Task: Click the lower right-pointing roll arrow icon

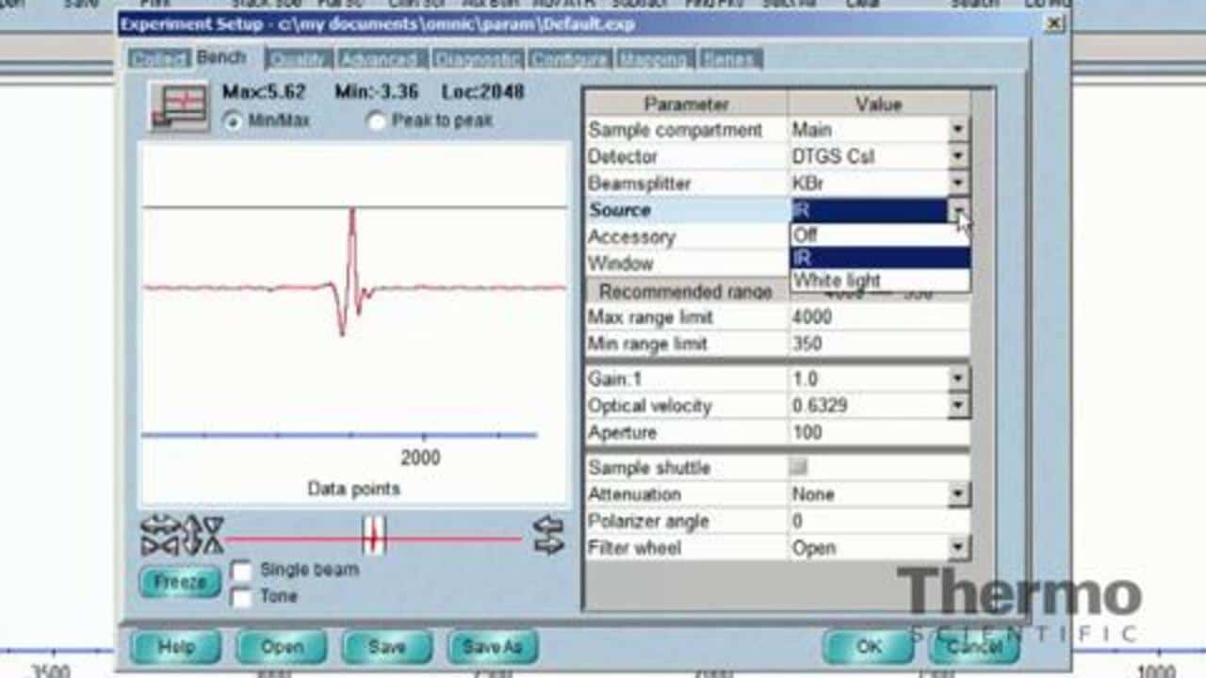Action: 548,544
